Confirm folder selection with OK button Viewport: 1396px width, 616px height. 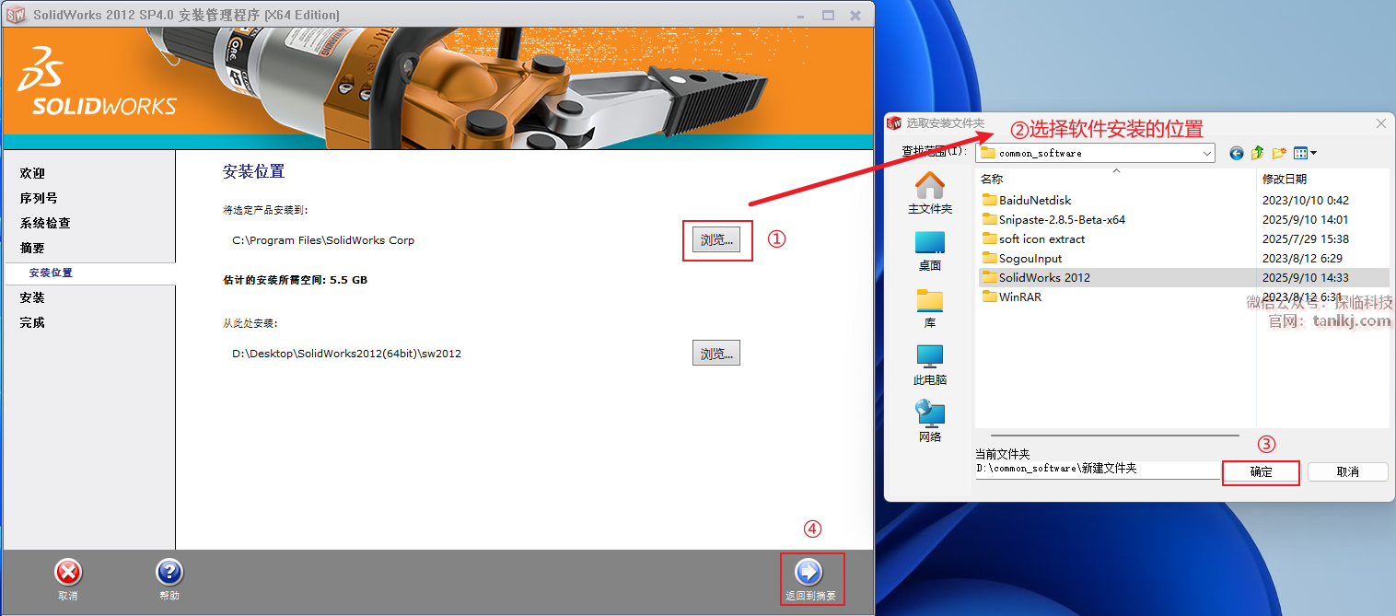click(x=1261, y=471)
